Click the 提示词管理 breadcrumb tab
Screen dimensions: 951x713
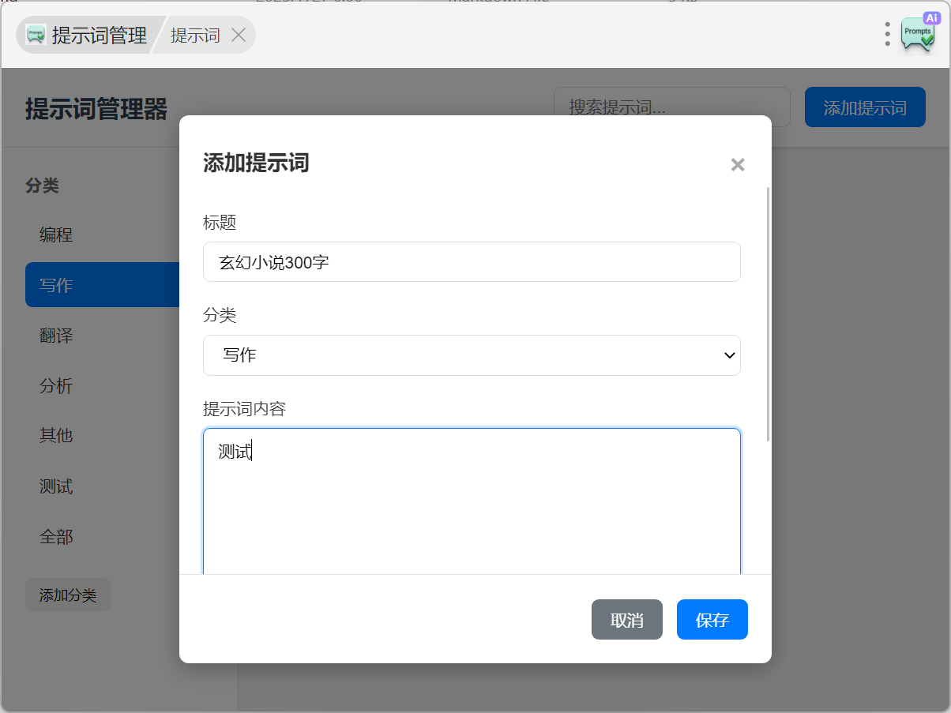tap(86, 35)
